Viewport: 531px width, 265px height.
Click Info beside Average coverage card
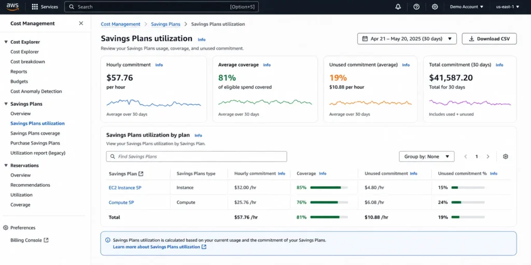pos(267,65)
